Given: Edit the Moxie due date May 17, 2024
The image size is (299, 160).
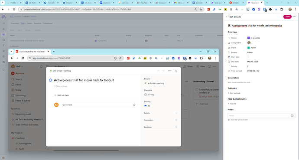Looking at the screenshot, I should [x=253, y=62].
